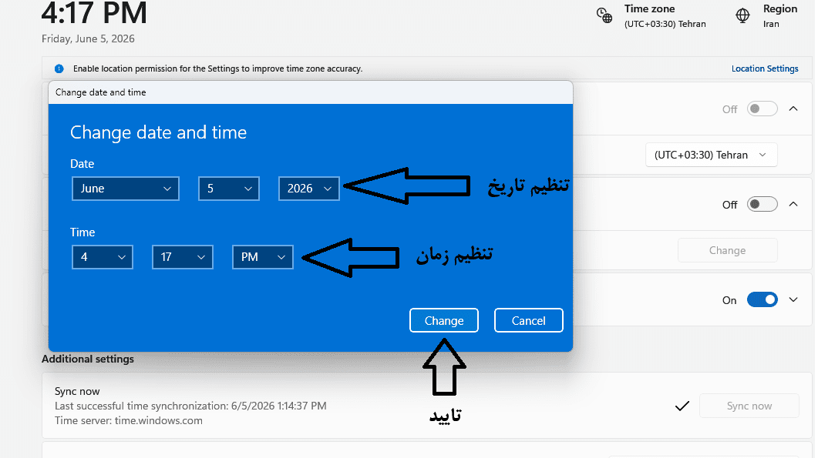Click the Change date and time title bar
This screenshot has width=818, height=458.
coord(311,92)
